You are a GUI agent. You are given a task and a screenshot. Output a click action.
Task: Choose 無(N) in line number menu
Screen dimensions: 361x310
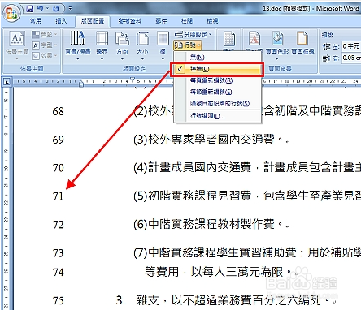tap(218, 58)
